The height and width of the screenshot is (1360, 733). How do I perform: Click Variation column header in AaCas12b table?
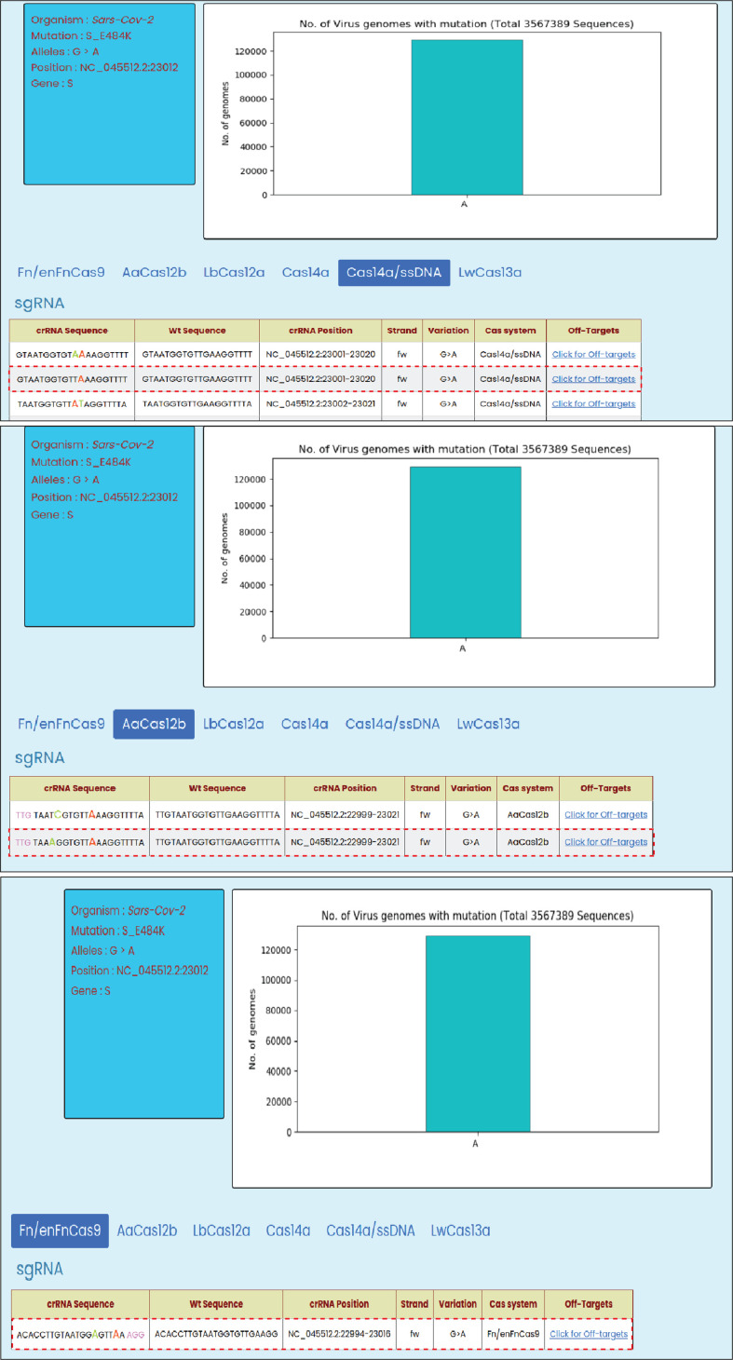click(x=471, y=788)
